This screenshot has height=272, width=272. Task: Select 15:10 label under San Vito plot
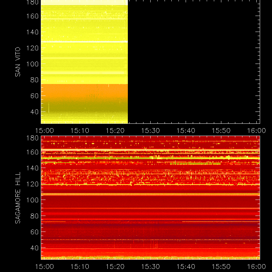tap(80, 131)
